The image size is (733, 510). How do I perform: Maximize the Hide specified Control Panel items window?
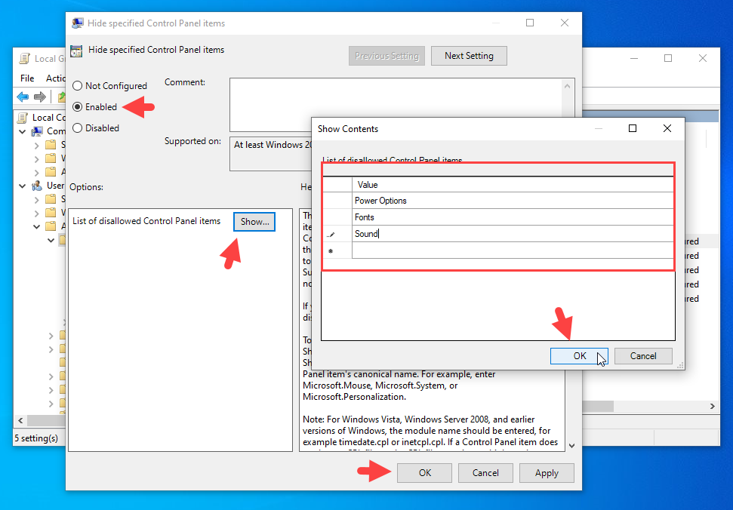coord(530,23)
